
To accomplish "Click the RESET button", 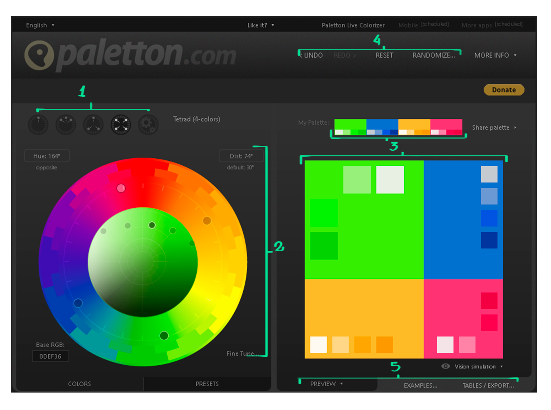I will 384,55.
